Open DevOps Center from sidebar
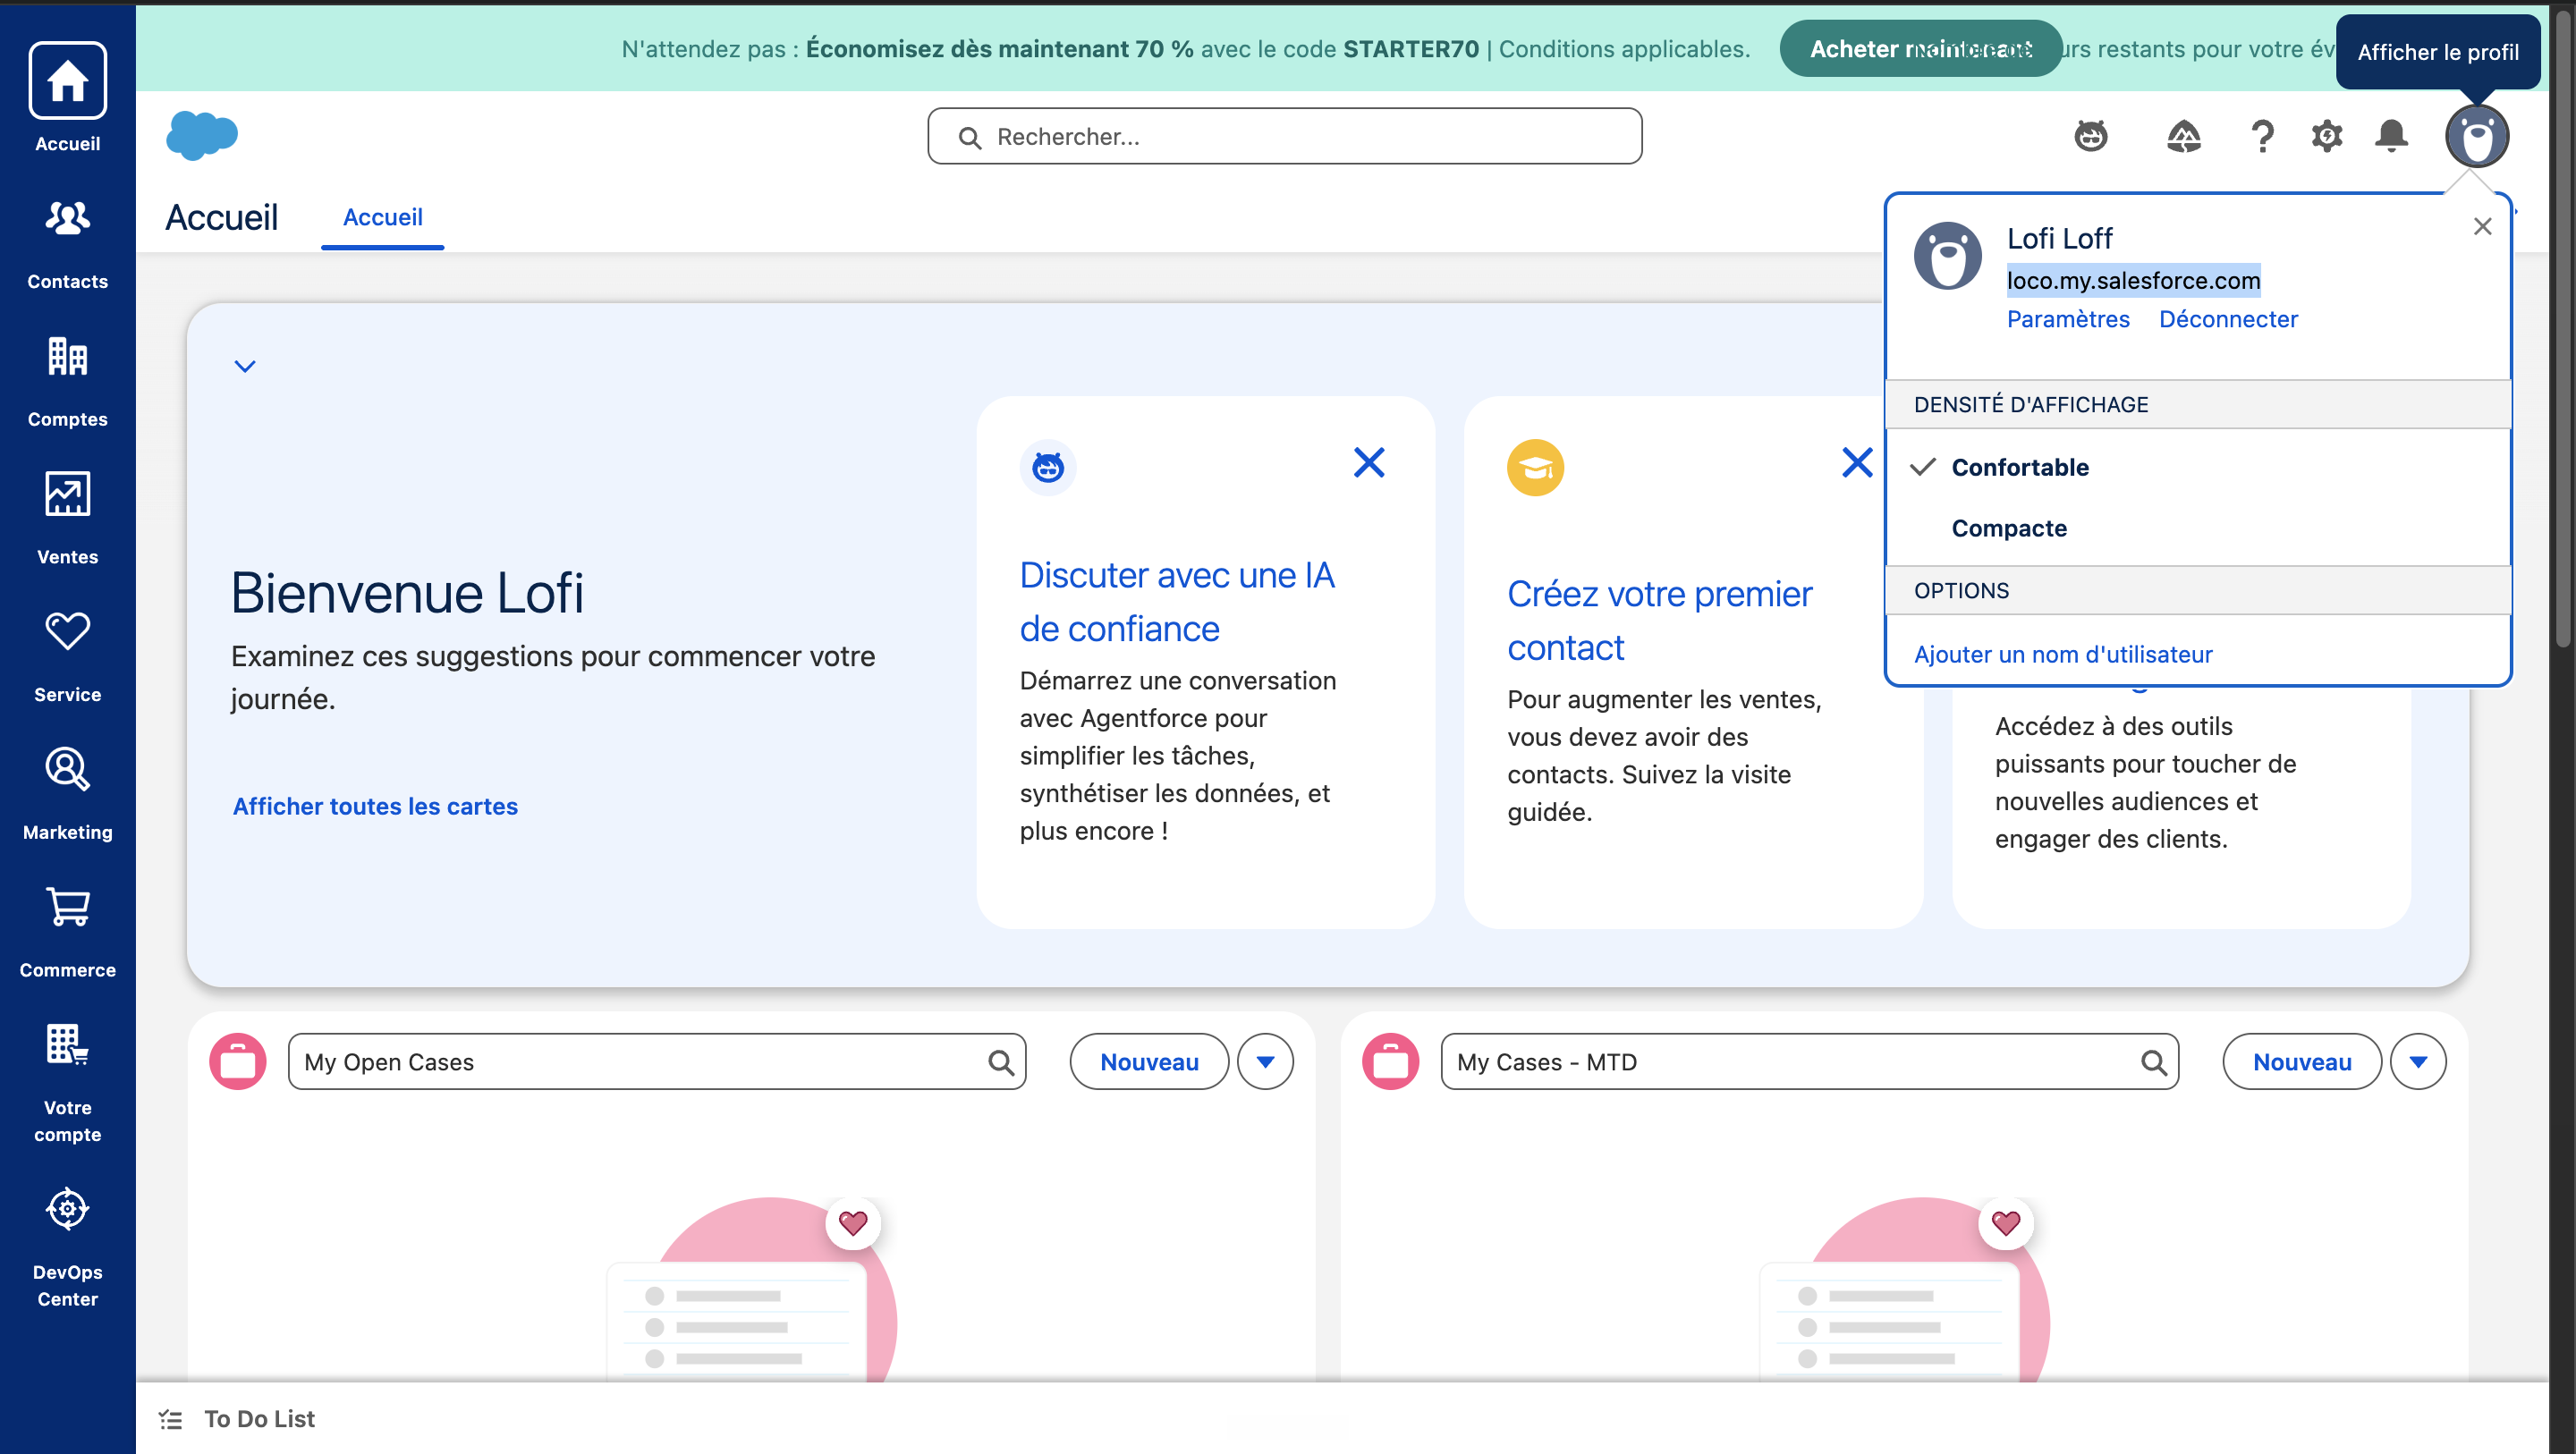The width and height of the screenshot is (2576, 1454). coord(67,1247)
